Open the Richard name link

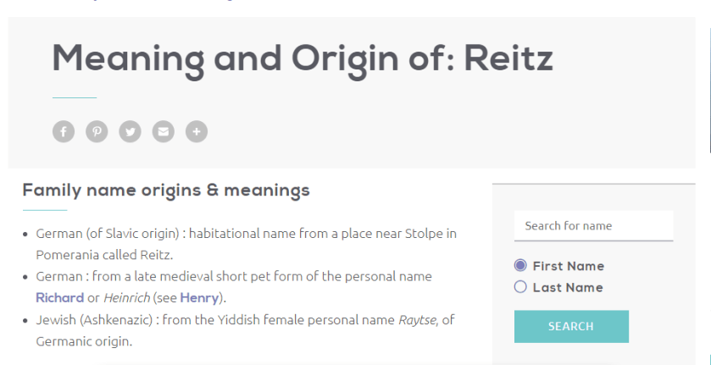pos(59,298)
